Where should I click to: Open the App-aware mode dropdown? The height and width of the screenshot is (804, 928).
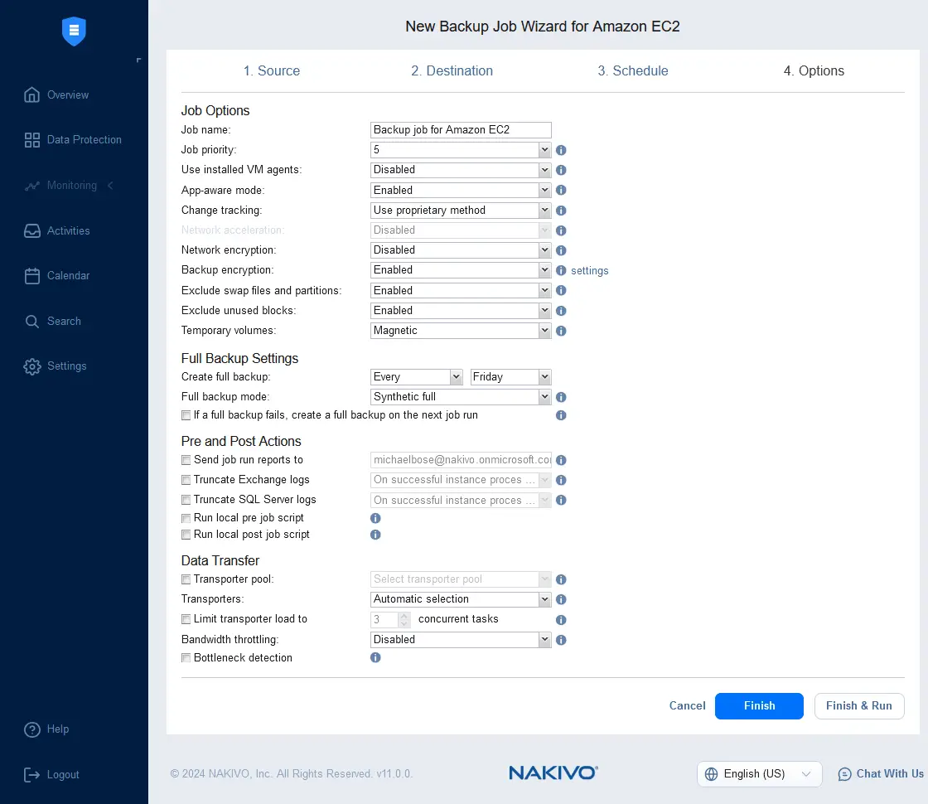pyautogui.click(x=461, y=190)
